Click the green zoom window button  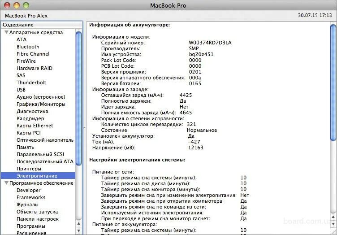click(x=26, y=5)
